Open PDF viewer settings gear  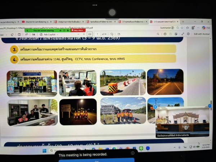188,34
